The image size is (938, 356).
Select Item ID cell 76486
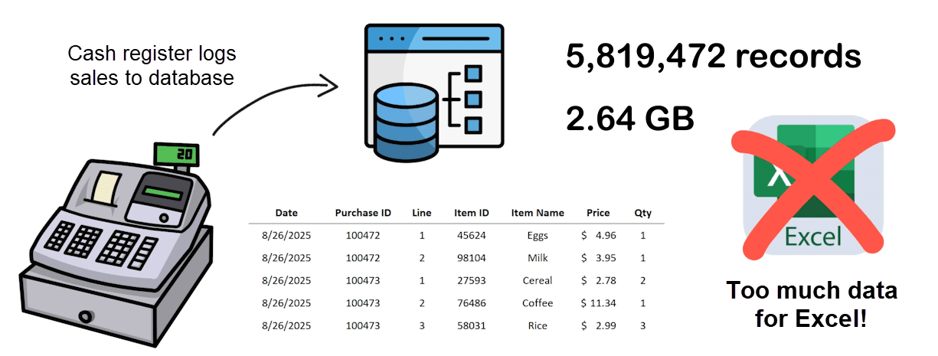point(472,303)
